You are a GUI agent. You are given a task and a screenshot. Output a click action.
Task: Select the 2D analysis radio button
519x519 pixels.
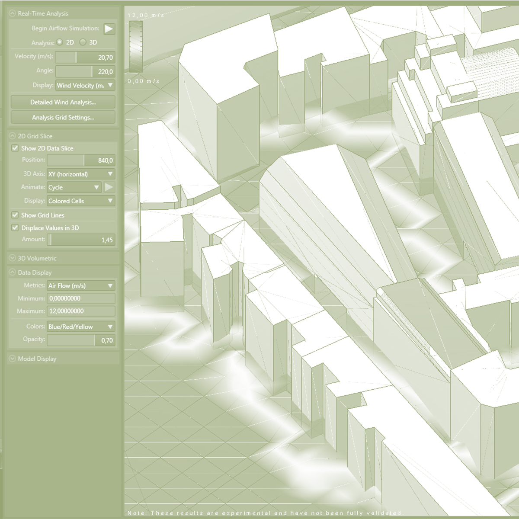point(60,42)
